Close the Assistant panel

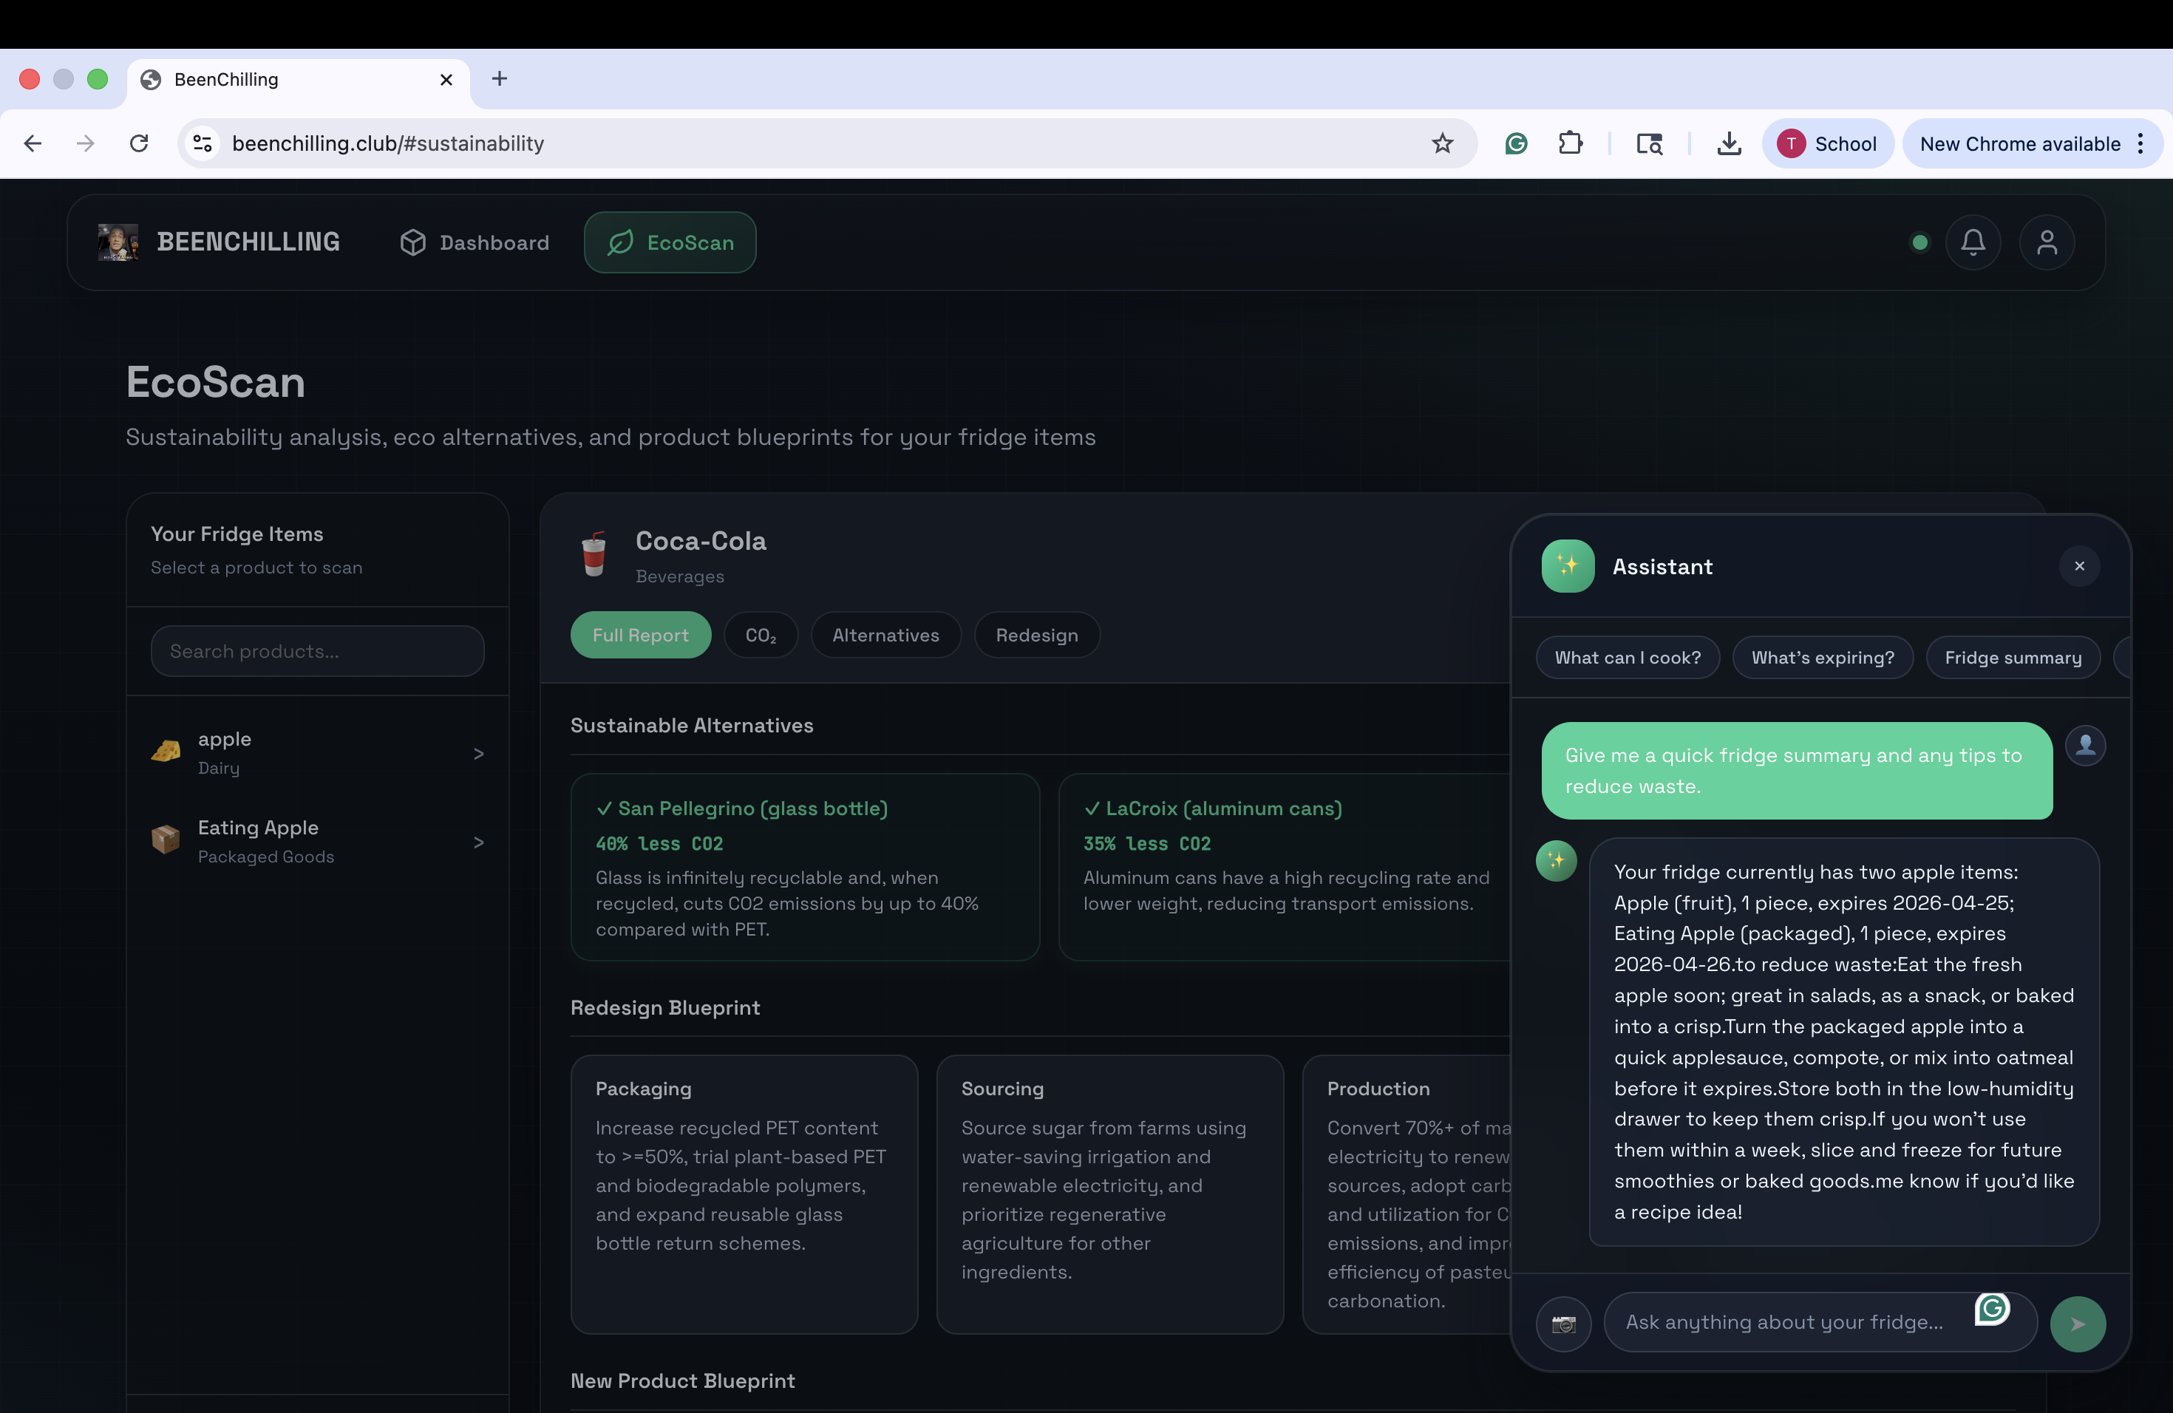pyautogui.click(x=2079, y=566)
